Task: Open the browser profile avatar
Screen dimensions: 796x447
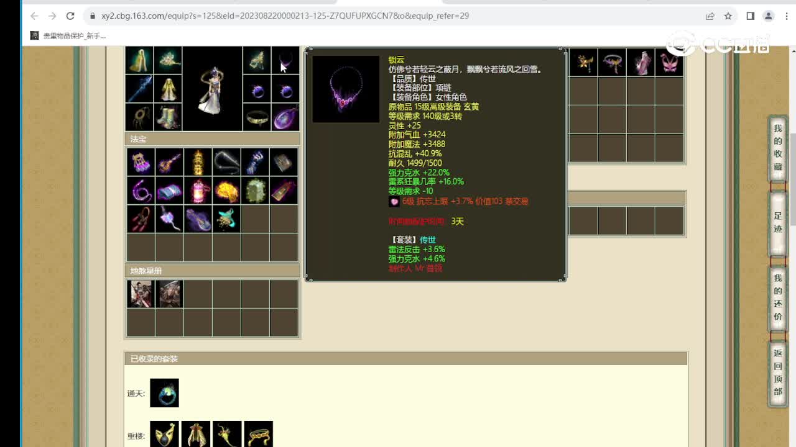Action: 769,16
